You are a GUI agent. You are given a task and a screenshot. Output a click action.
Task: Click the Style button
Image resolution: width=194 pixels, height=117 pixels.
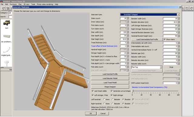(x=171, y=67)
